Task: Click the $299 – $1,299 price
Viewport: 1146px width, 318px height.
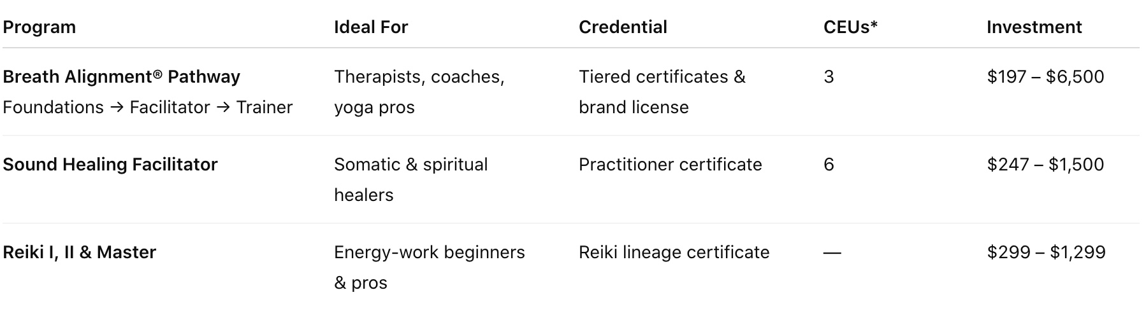Action: [1046, 252]
